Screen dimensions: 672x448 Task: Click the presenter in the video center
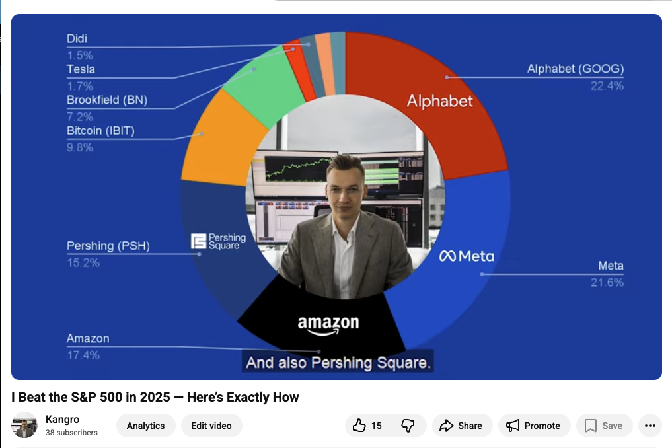point(345,231)
